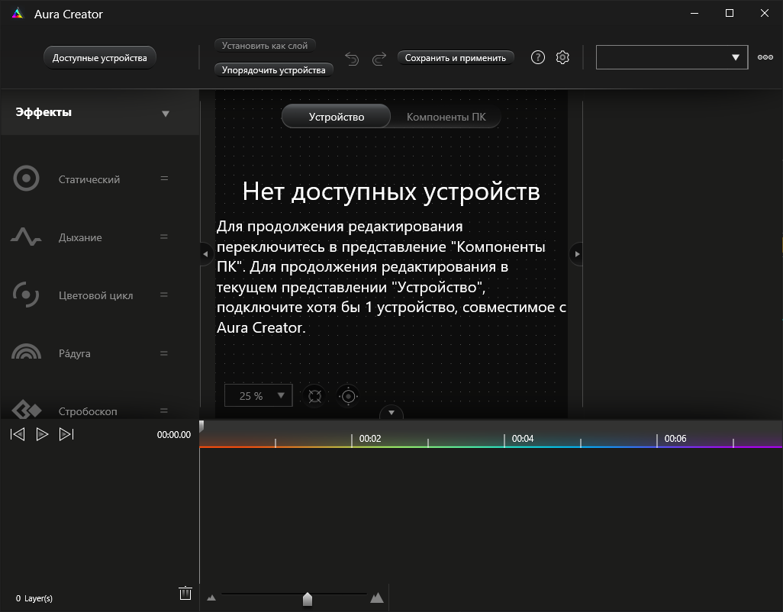Select the Static effect icon

[x=27, y=179]
